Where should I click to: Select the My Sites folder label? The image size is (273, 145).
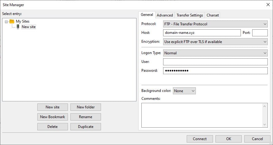[23, 21]
